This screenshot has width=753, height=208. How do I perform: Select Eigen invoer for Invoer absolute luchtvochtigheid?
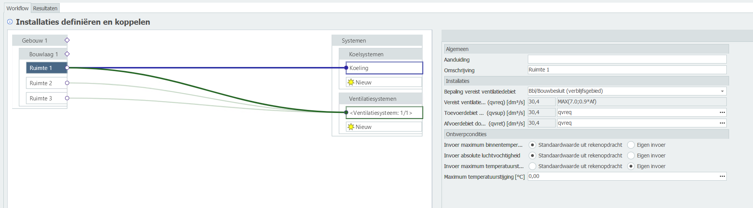tap(631, 156)
